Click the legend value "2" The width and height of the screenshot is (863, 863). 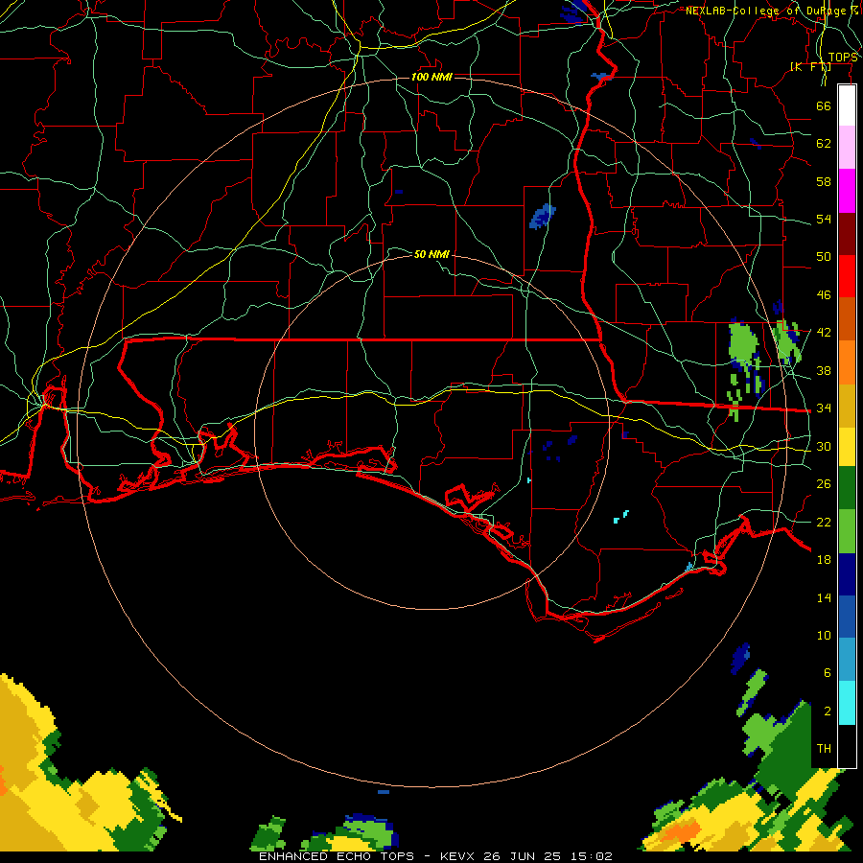point(828,711)
